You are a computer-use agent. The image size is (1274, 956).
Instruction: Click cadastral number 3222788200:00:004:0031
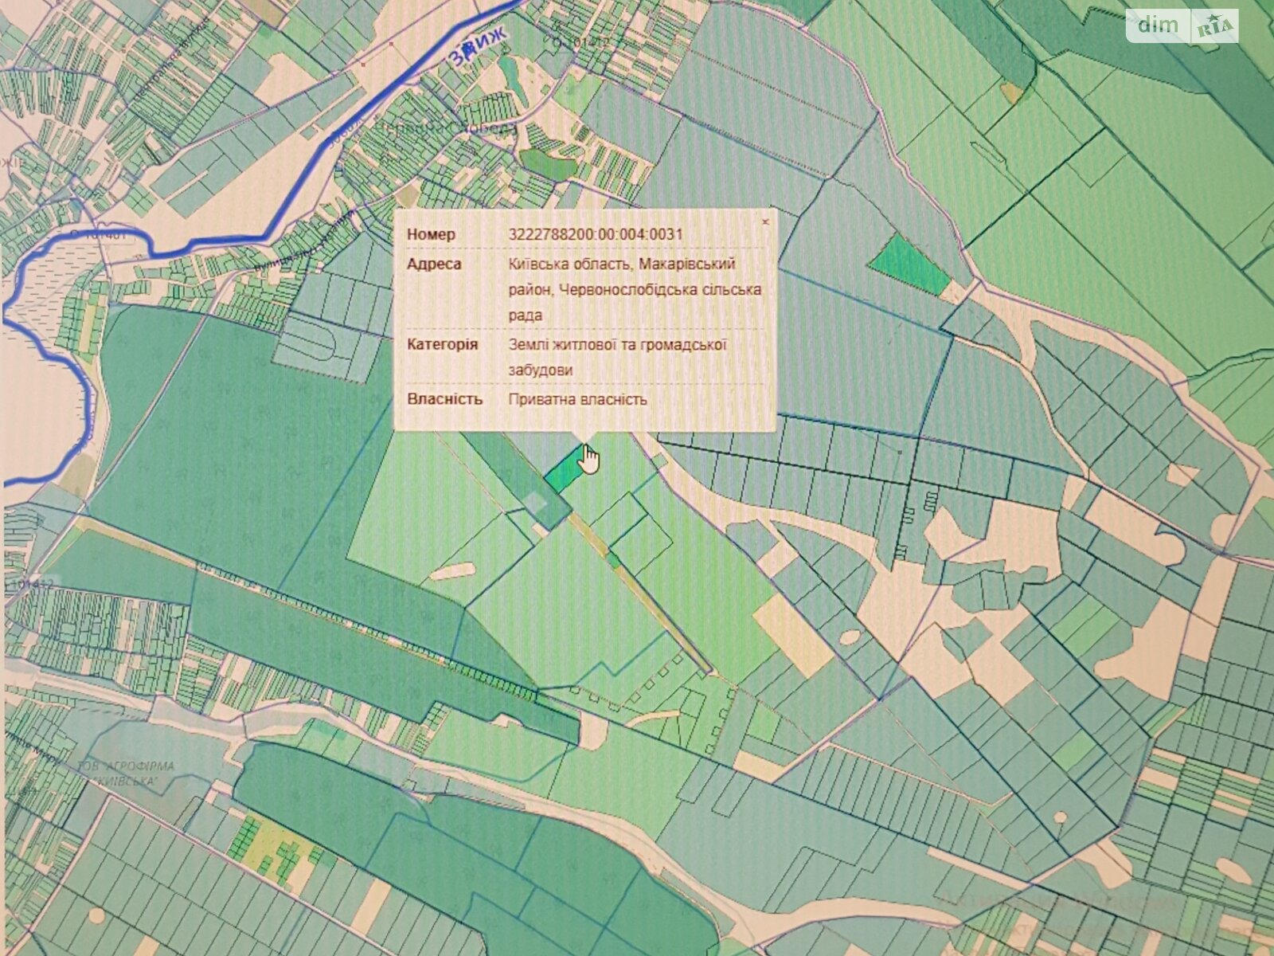596,234
